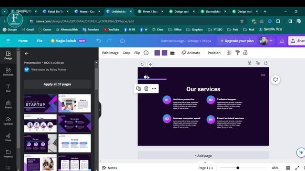305x171 pixels.
Task: Adjust the zoom slider handle
Action: click(238, 168)
